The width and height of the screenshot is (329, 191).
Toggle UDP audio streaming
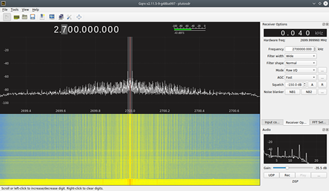(x=271, y=175)
